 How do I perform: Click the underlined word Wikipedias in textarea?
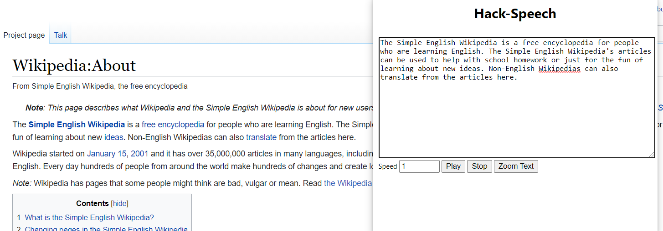pos(560,69)
